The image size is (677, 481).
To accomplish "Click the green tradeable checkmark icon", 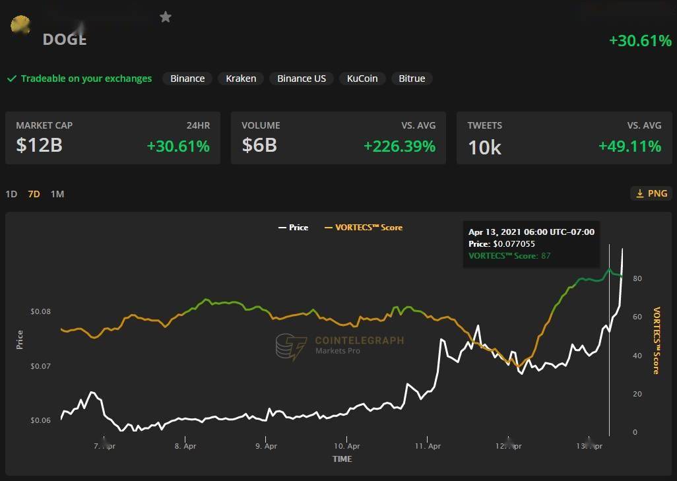I will (x=12, y=79).
